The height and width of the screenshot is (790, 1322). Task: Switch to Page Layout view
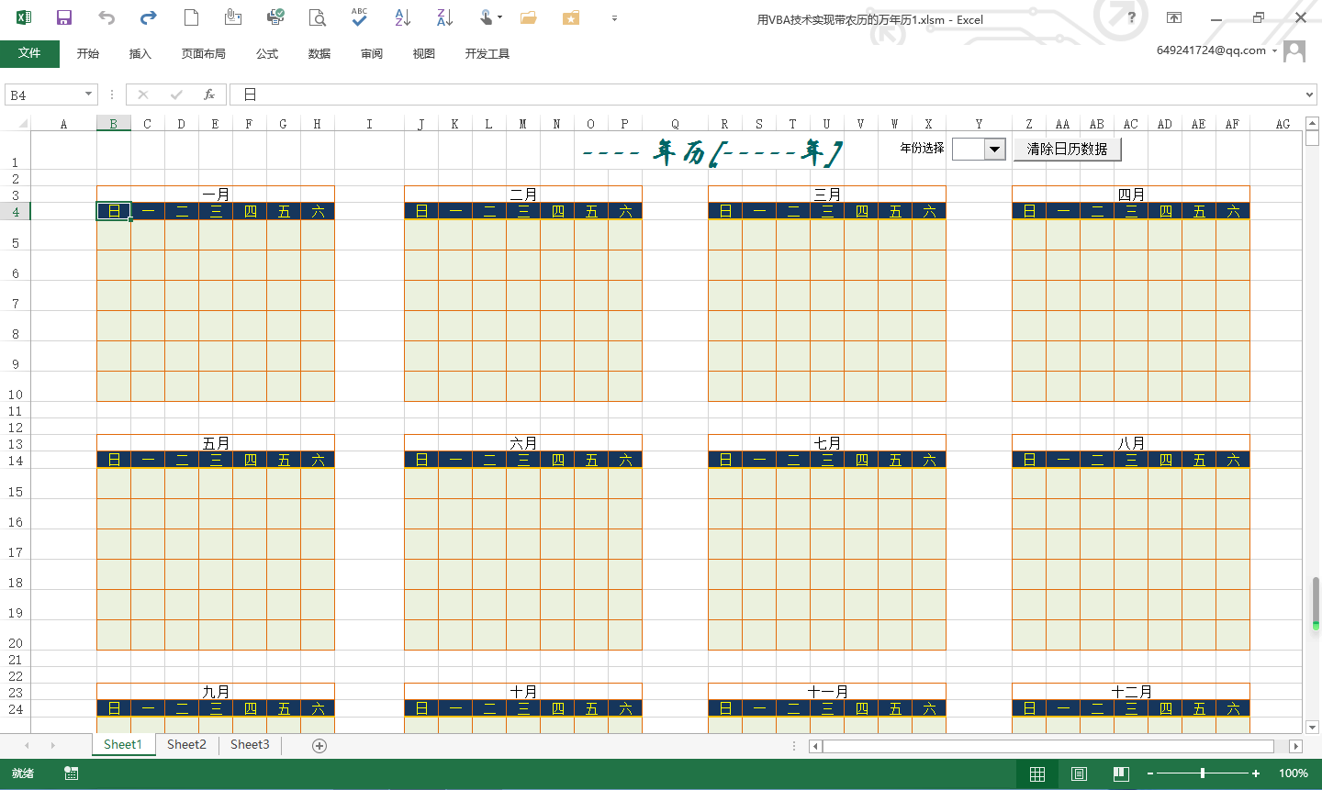click(x=1079, y=773)
